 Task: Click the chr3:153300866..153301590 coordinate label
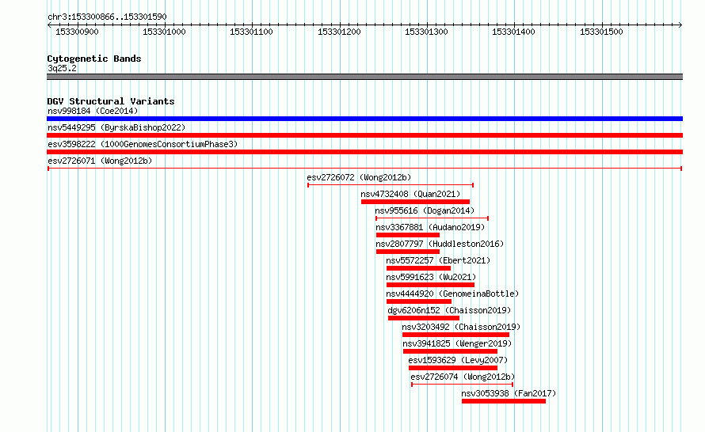107,17
